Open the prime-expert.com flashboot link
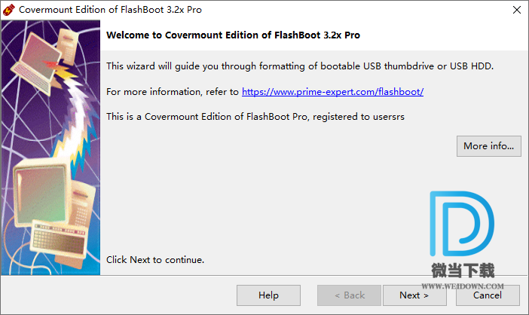This screenshot has width=529, height=315. coord(332,92)
